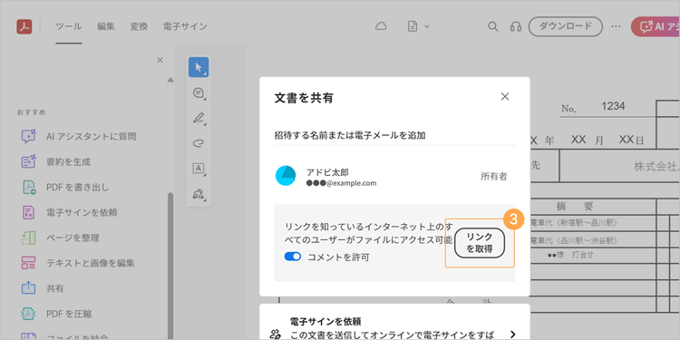The width and height of the screenshot is (680, 340).
Task: Select 要約を生成 label in sidebar
Action: pyautogui.click(x=69, y=162)
